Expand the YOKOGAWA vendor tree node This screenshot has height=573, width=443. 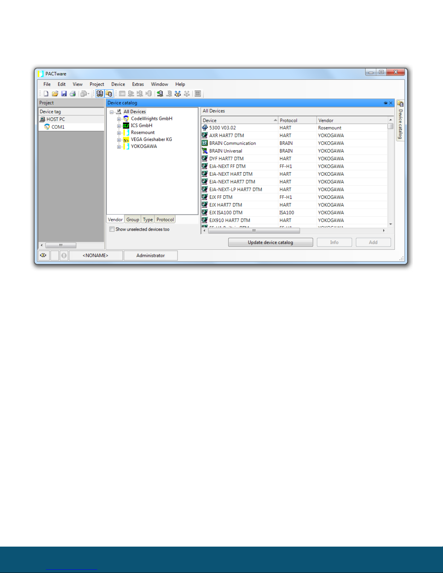pyautogui.click(x=119, y=147)
